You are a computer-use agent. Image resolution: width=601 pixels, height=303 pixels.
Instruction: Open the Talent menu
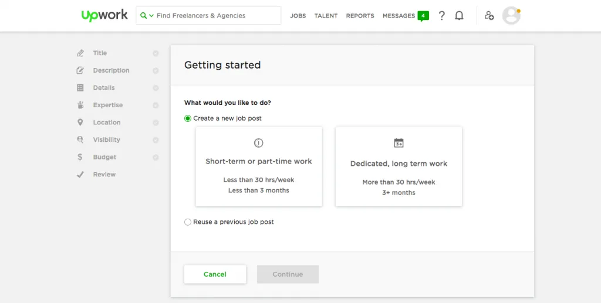[326, 16]
